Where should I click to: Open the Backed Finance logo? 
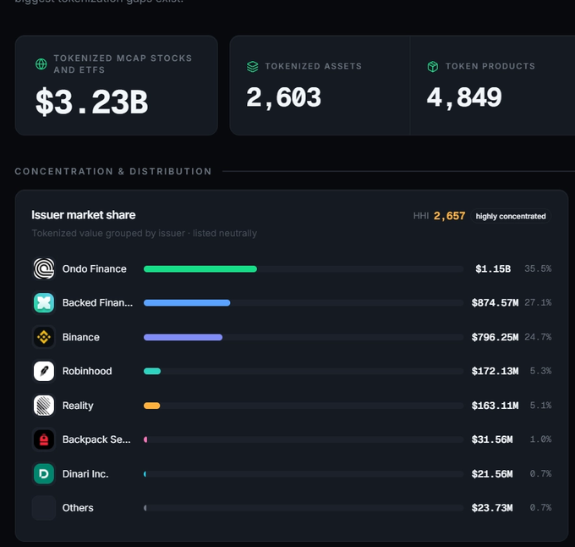(x=44, y=303)
